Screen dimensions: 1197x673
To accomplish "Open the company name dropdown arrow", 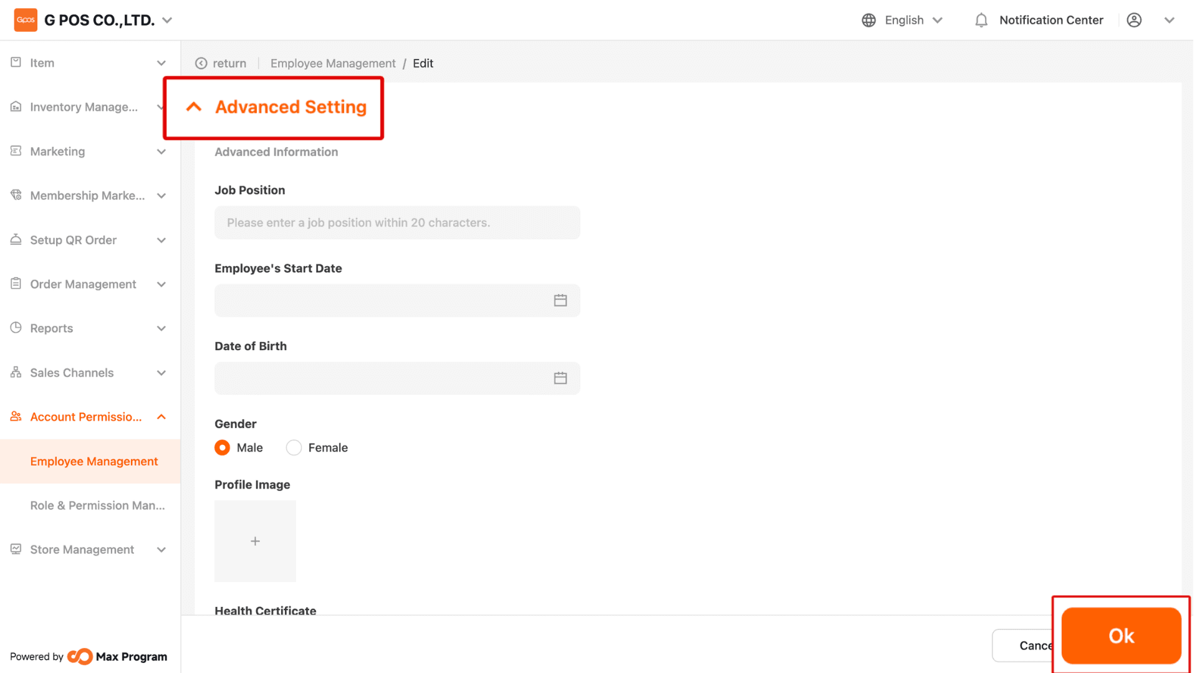I will pos(167,20).
